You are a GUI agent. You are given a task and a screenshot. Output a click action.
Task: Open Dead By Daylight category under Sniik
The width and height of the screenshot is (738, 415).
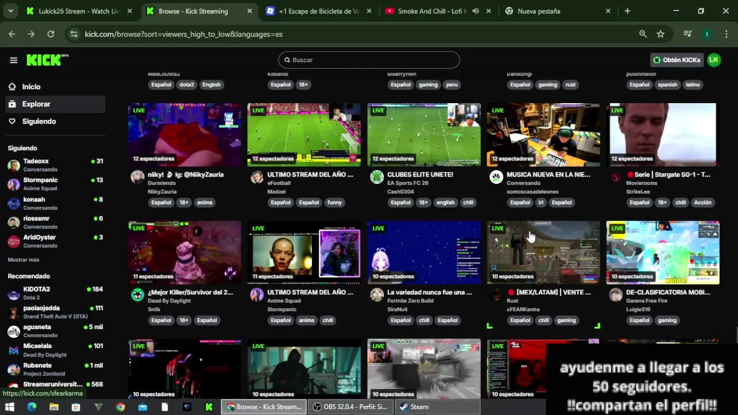click(169, 301)
